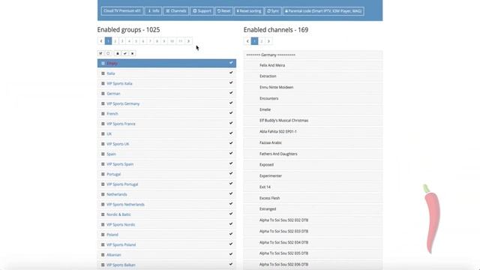
Task: Select the Fathers And Daughters channel
Action: point(313,154)
